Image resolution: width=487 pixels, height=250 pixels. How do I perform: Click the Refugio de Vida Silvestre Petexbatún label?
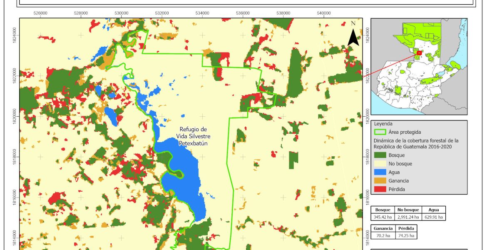[193, 136]
